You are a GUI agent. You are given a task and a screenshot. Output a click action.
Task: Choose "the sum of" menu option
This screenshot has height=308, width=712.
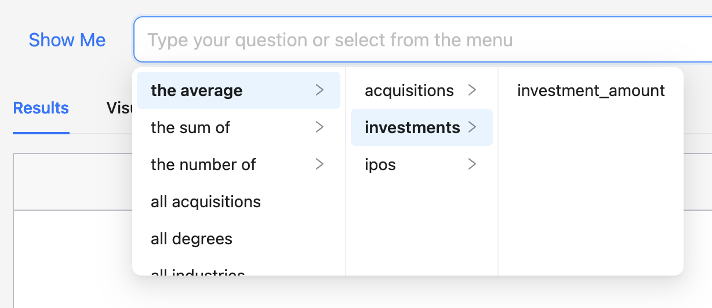(x=191, y=127)
